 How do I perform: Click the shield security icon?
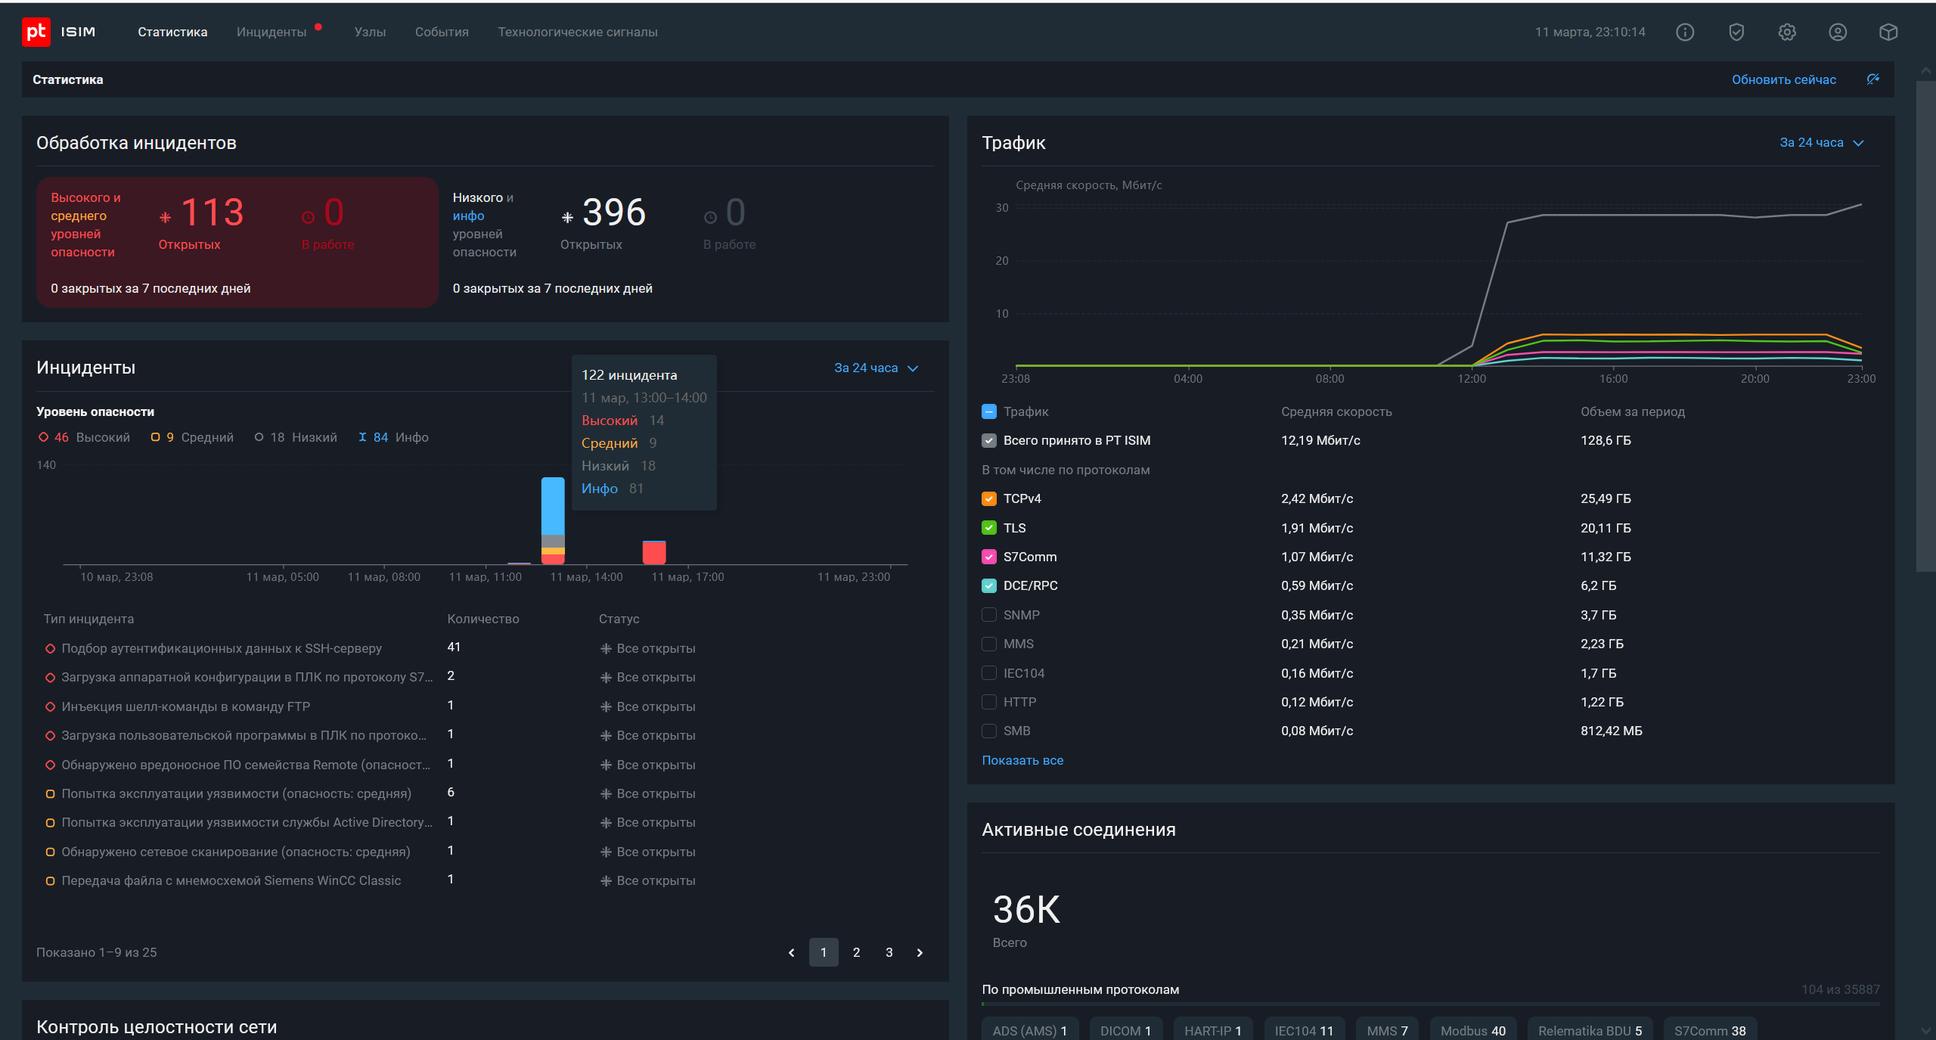1736,32
